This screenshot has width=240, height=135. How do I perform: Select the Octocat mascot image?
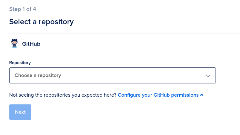[x=15, y=43]
